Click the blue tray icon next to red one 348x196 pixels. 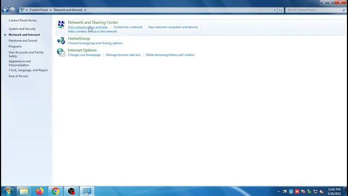[x=291, y=192]
